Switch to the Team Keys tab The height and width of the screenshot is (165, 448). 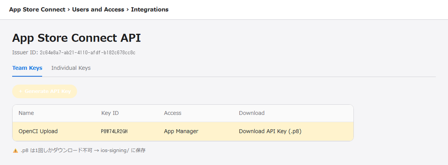[27, 68]
